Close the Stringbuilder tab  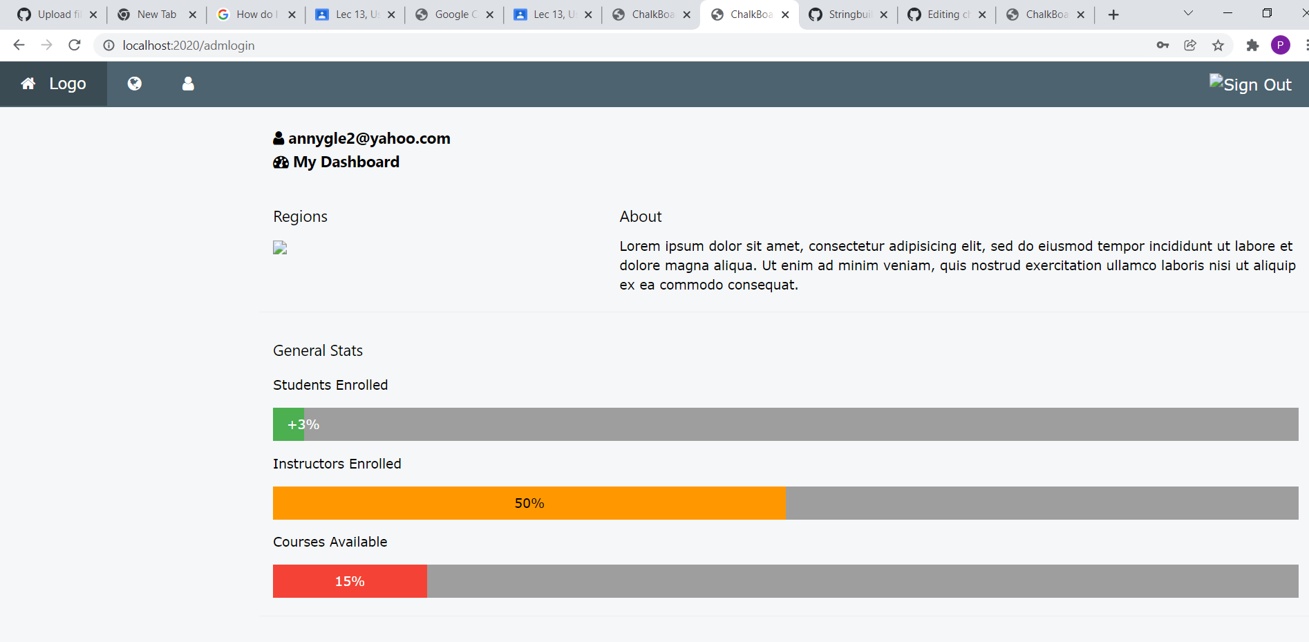884,15
